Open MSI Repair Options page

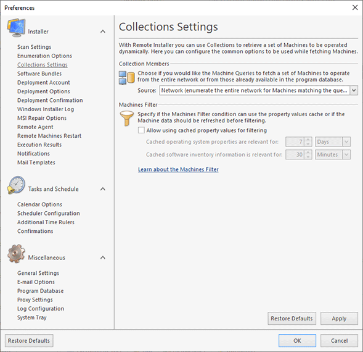coord(42,118)
